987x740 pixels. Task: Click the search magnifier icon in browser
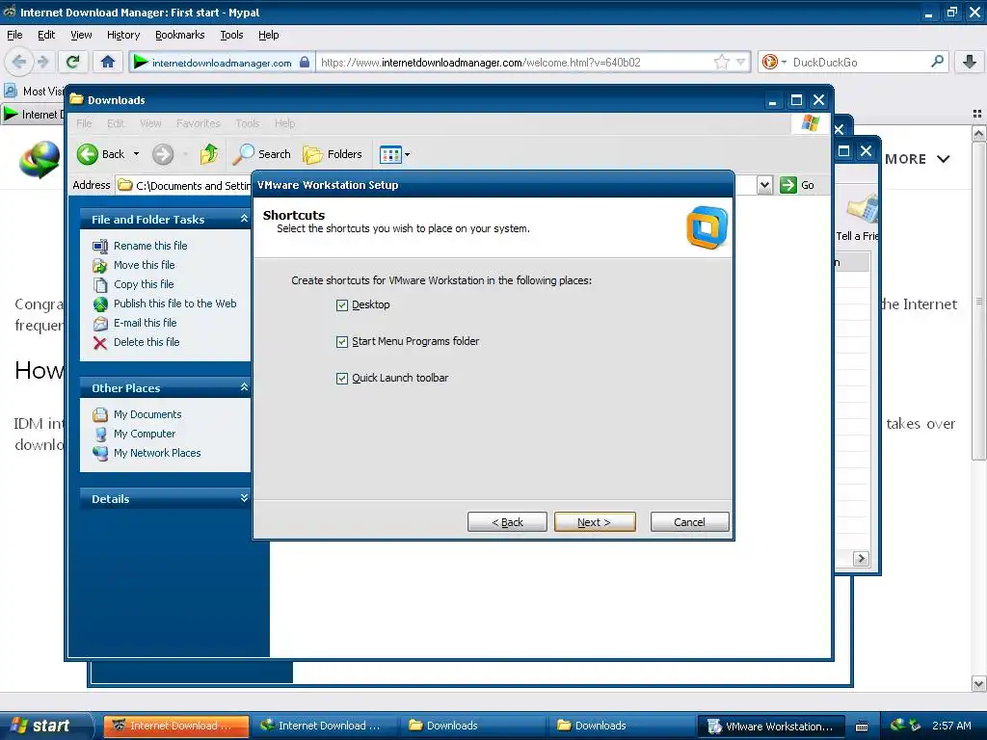[937, 62]
